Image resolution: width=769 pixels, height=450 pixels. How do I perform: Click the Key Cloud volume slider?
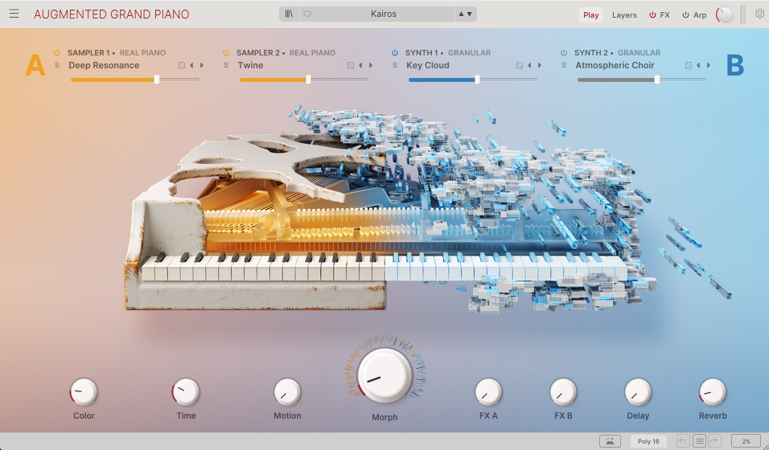pos(473,80)
